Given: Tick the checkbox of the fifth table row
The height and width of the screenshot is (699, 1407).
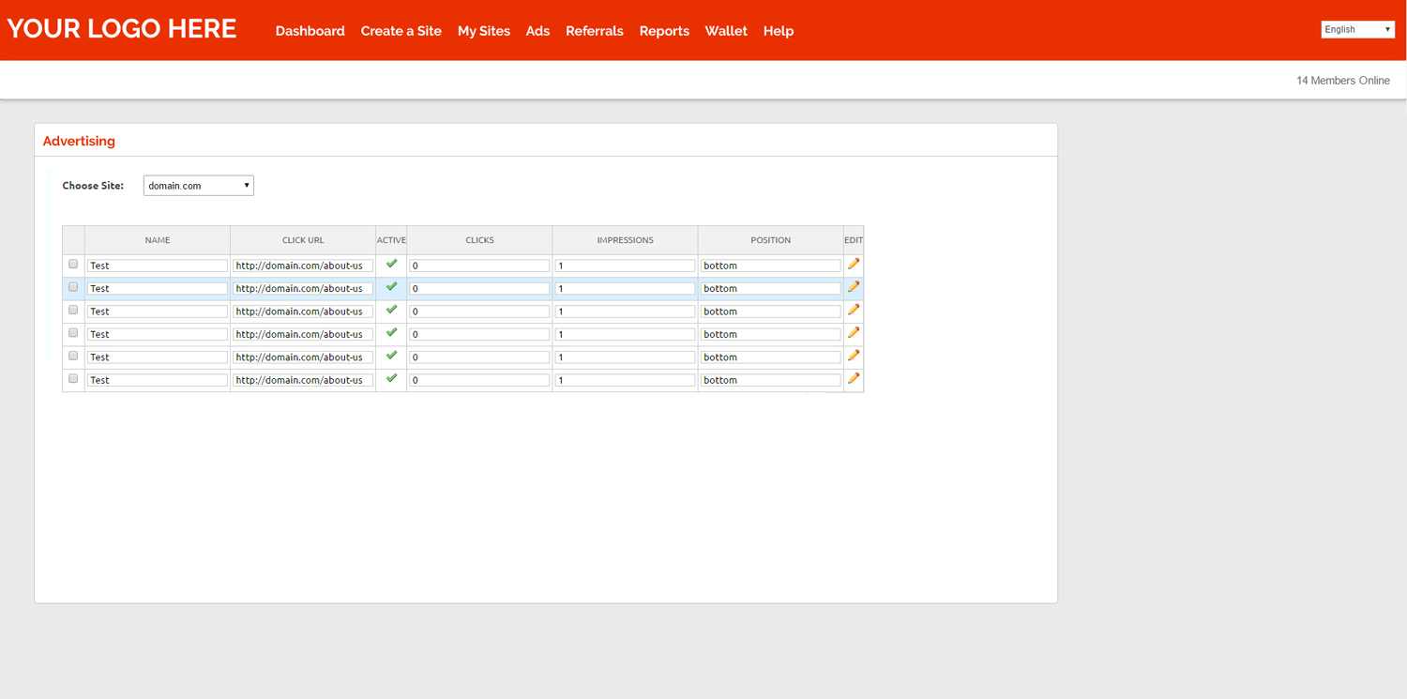Looking at the screenshot, I should click(x=73, y=356).
